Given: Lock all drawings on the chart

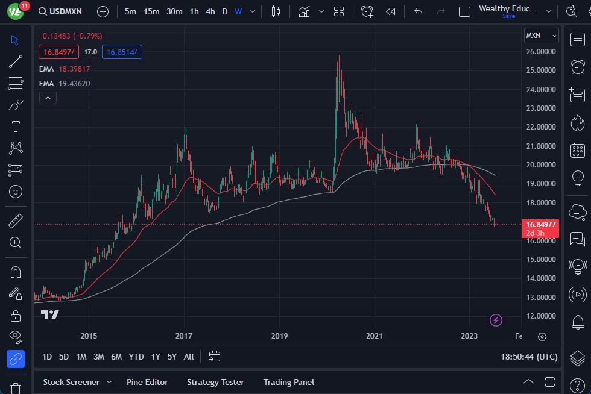Looking at the screenshot, I should 16,315.
